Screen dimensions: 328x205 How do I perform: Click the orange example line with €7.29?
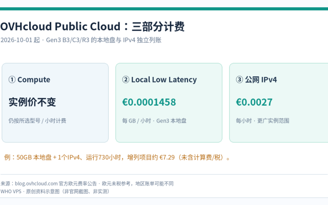[117, 157]
